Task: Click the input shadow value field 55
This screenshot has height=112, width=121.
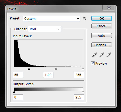Action: (x=18, y=75)
